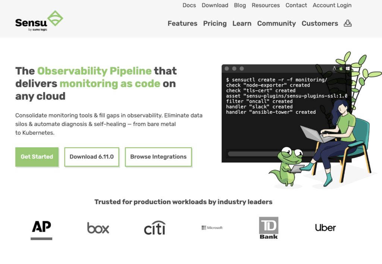Visit the Blog link

click(x=240, y=5)
